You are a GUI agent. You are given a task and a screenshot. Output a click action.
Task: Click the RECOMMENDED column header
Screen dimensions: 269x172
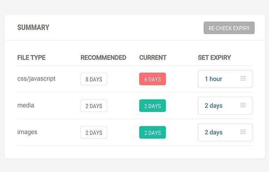click(104, 57)
